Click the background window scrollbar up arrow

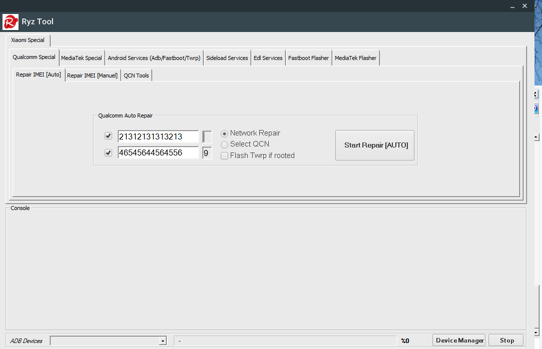click(536, 137)
